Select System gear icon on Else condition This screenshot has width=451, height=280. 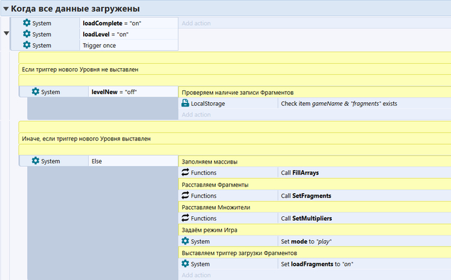click(35, 161)
